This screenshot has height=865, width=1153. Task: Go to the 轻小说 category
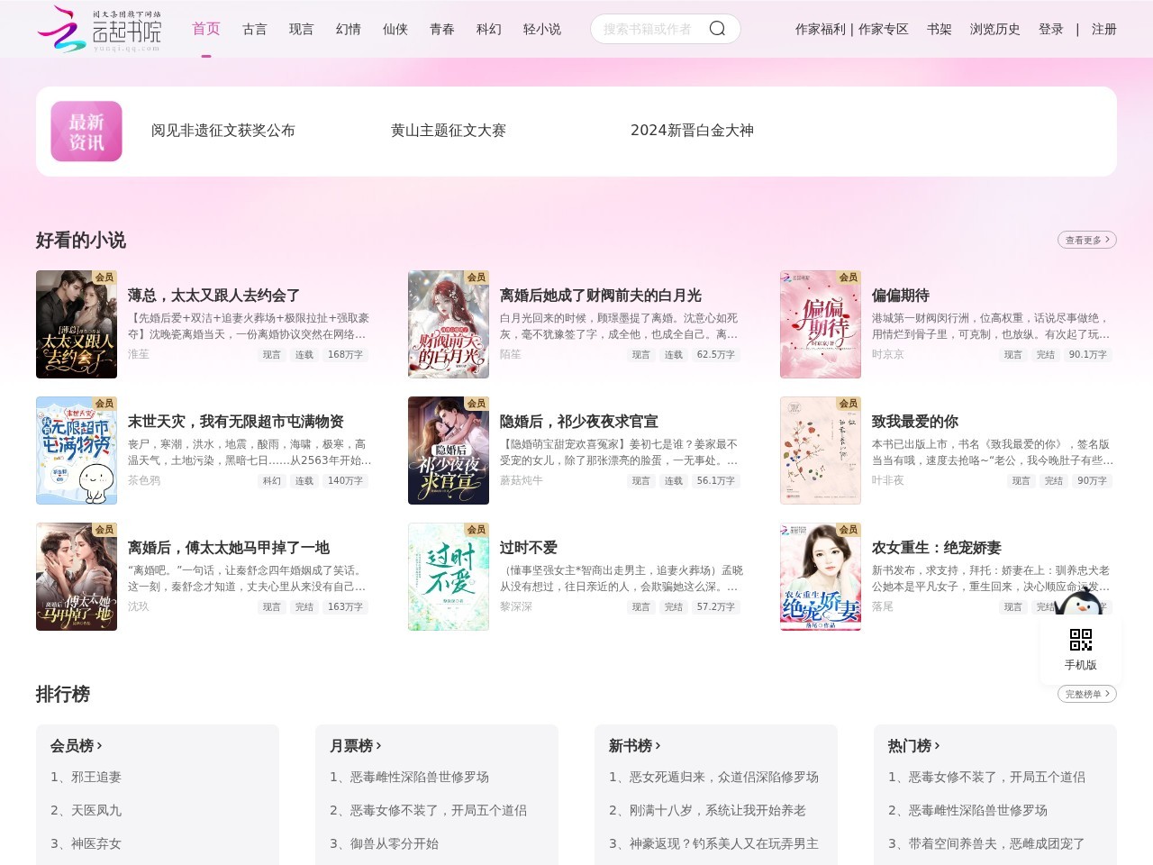click(542, 30)
